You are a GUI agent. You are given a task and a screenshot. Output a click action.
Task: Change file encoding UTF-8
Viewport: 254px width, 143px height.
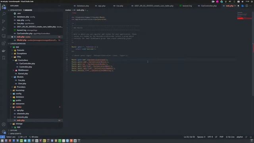[x=210, y=137]
